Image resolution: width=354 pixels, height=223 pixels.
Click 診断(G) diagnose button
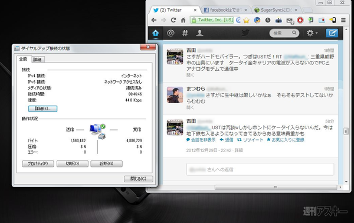click(107, 163)
